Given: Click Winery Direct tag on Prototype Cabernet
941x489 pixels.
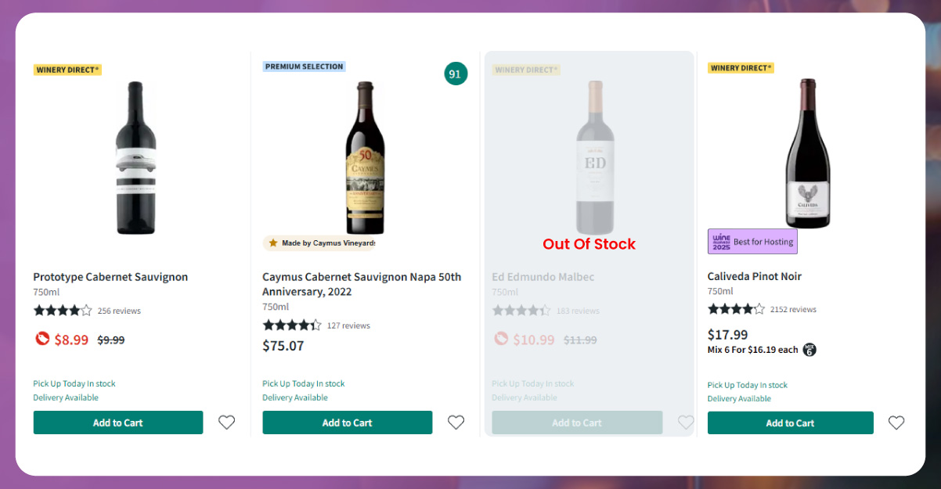Looking at the screenshot, I should click(67, 70).
